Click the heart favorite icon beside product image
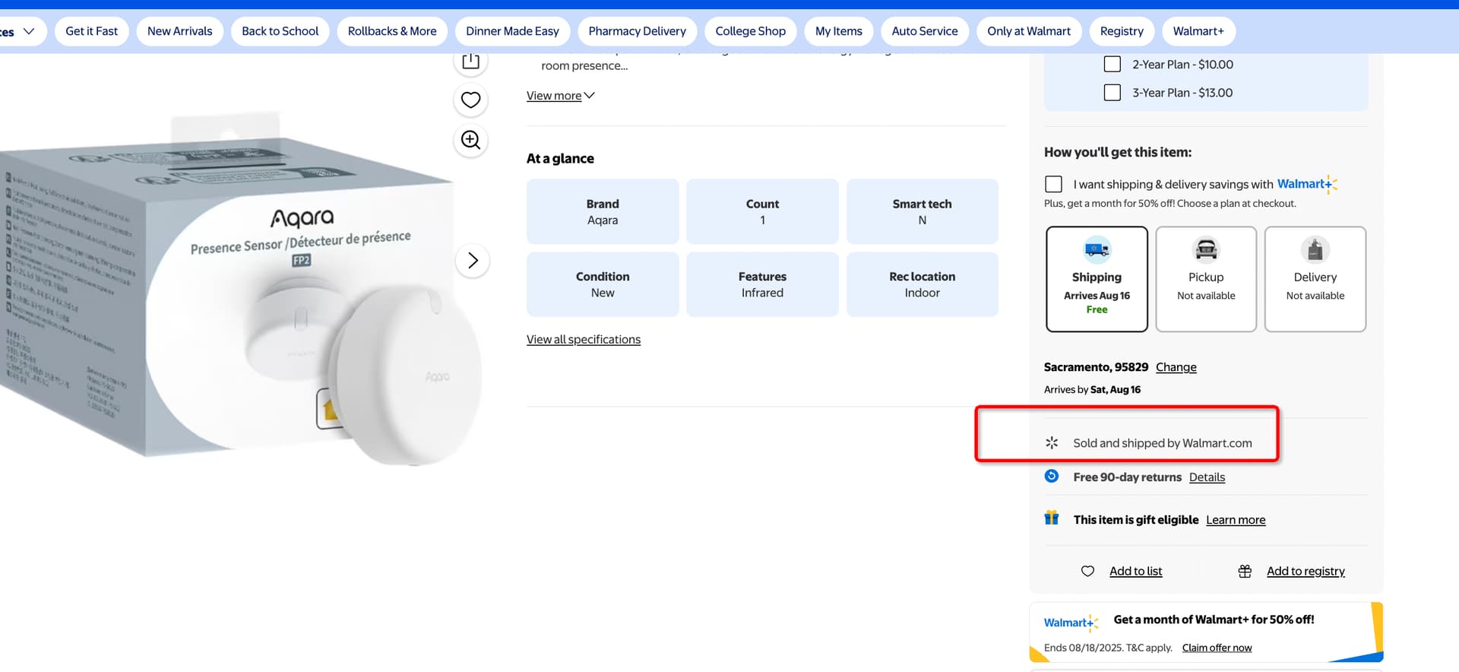 [x=470, y=100]
